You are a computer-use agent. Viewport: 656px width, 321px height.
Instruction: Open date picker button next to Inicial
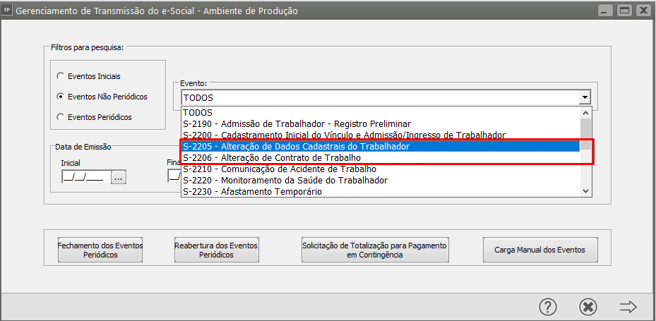pos(119,177)
